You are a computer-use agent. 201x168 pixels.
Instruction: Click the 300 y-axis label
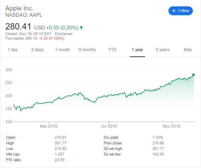tap(9, 70)
